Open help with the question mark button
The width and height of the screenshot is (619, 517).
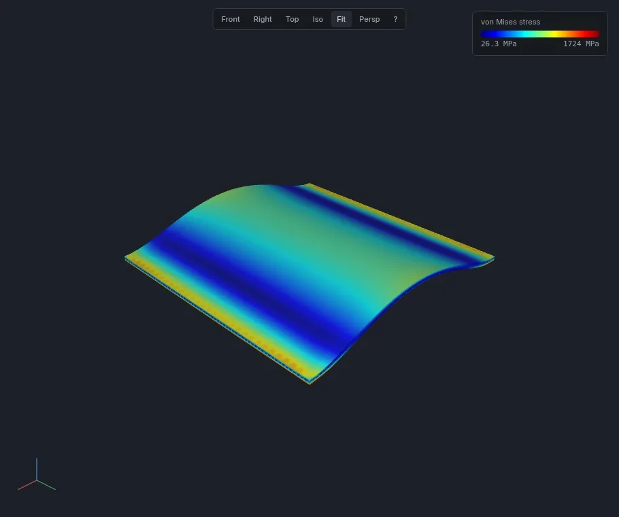pyautogui.click(x=396, y=19)
